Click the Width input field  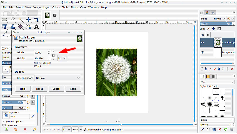(41, 52)
